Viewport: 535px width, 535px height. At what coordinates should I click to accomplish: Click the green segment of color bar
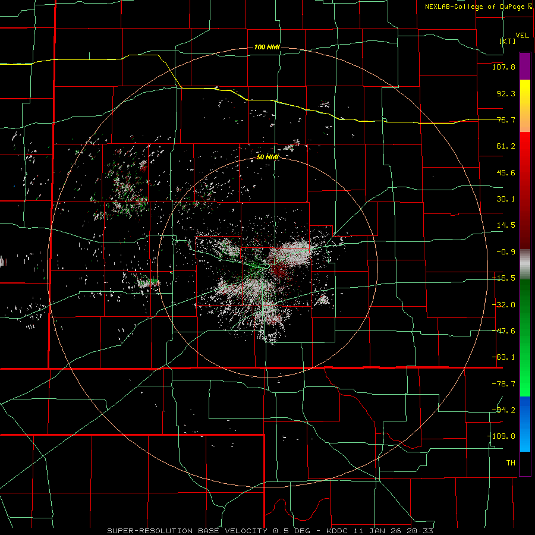tap(525, 338)
